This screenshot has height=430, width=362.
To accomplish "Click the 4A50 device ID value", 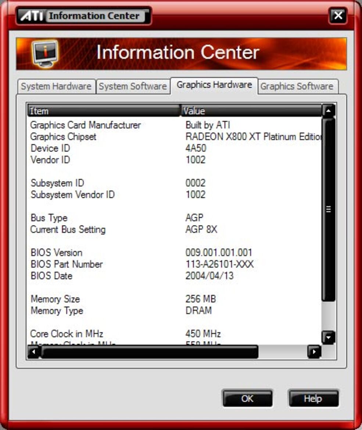I will pos(196,148).
